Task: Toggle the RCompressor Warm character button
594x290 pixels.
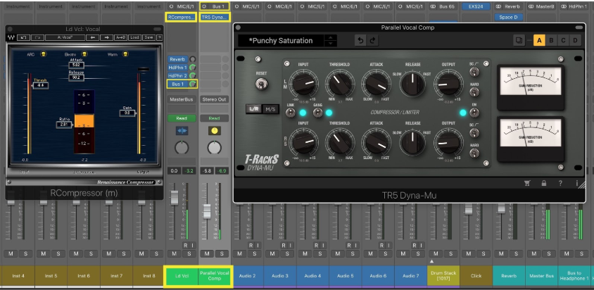Action: (x=125, y=54)
